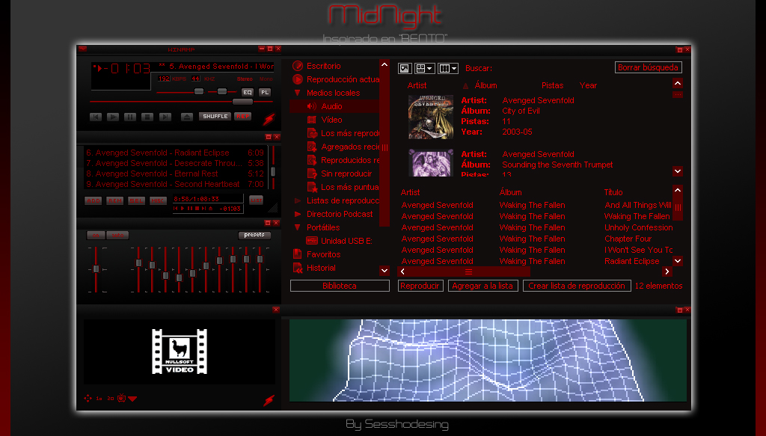Open the columns layout dropdown
The width and height of the screenshot is (766, 436).
click(x=447, y=68)
